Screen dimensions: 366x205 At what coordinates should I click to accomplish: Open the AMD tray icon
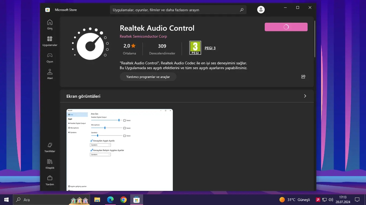(x=318, y=200)
